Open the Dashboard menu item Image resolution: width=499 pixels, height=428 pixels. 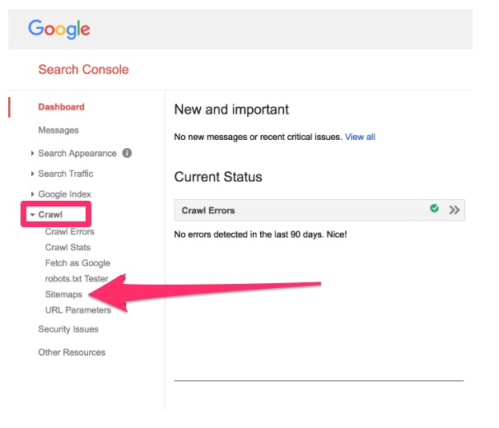point(62,107)
